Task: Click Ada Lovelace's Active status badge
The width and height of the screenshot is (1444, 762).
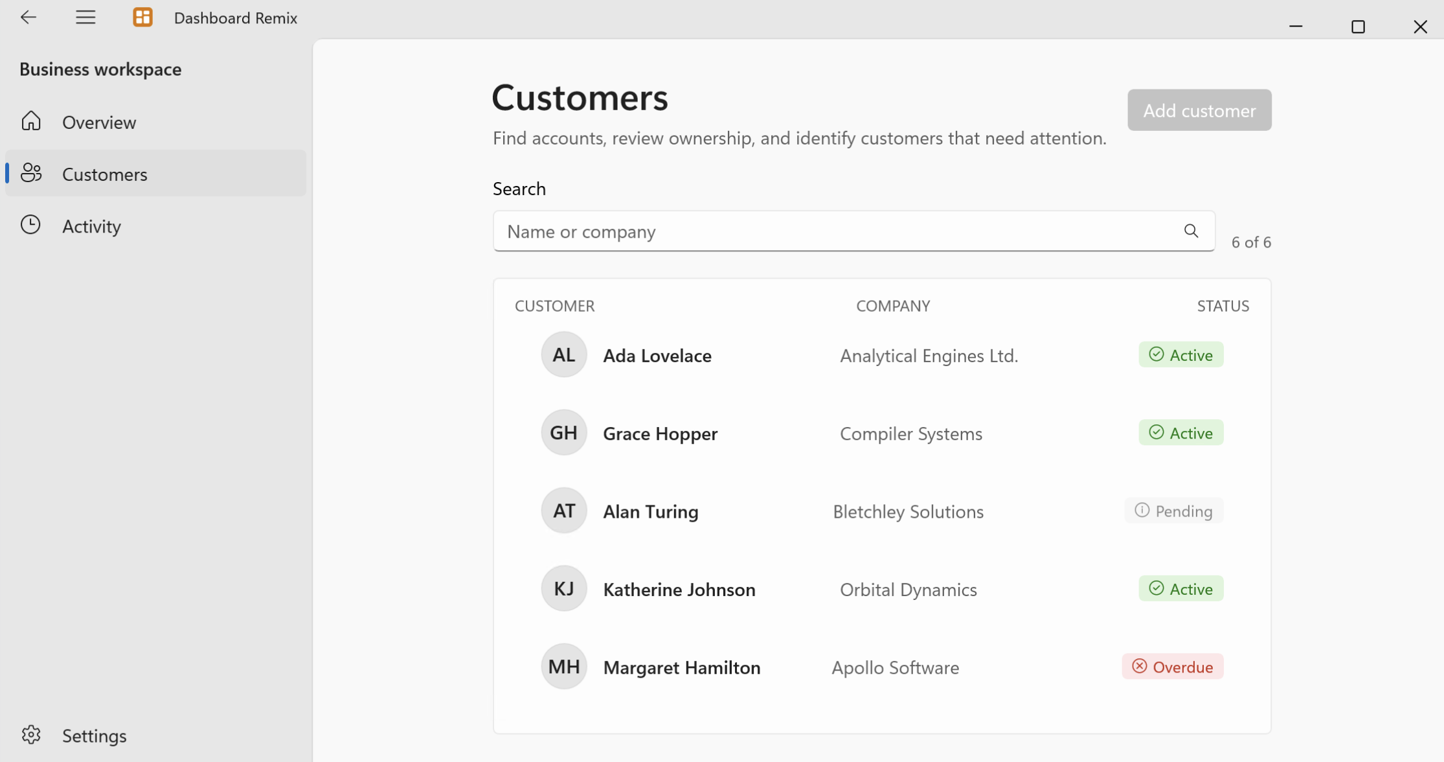Action: 1181,354
